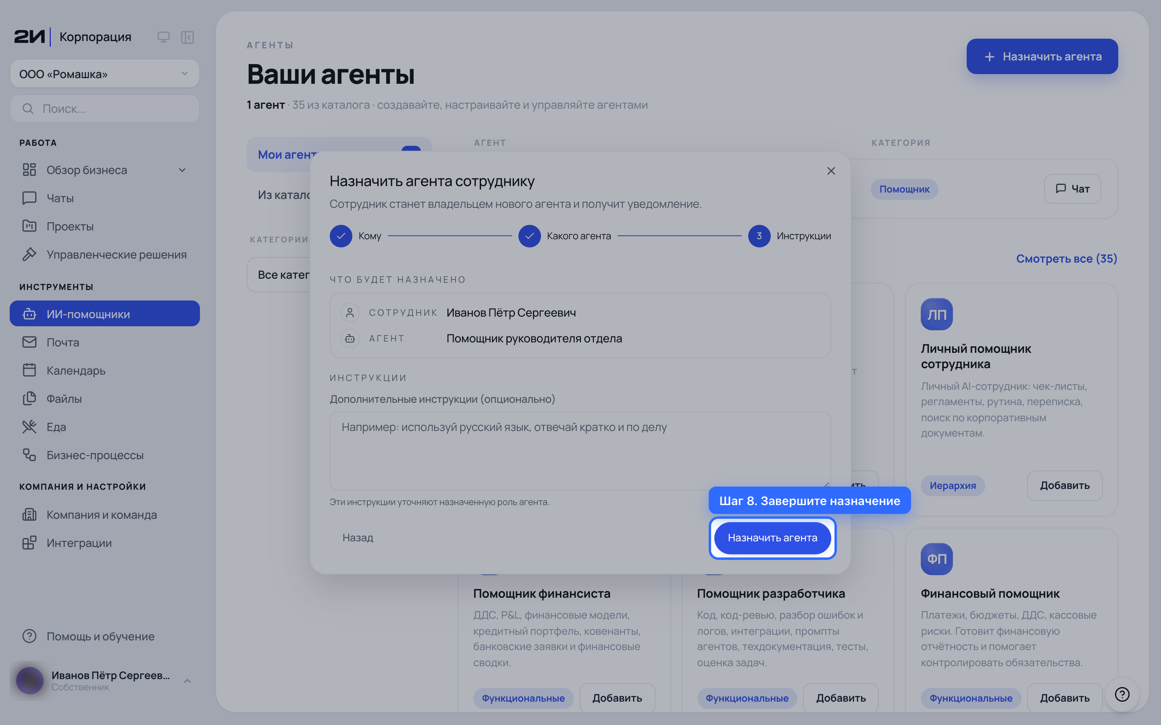Viewport: 1161px width, 725px height.
Task: Open the Чаты chat icon in sidebar
Action: point(29,198)
